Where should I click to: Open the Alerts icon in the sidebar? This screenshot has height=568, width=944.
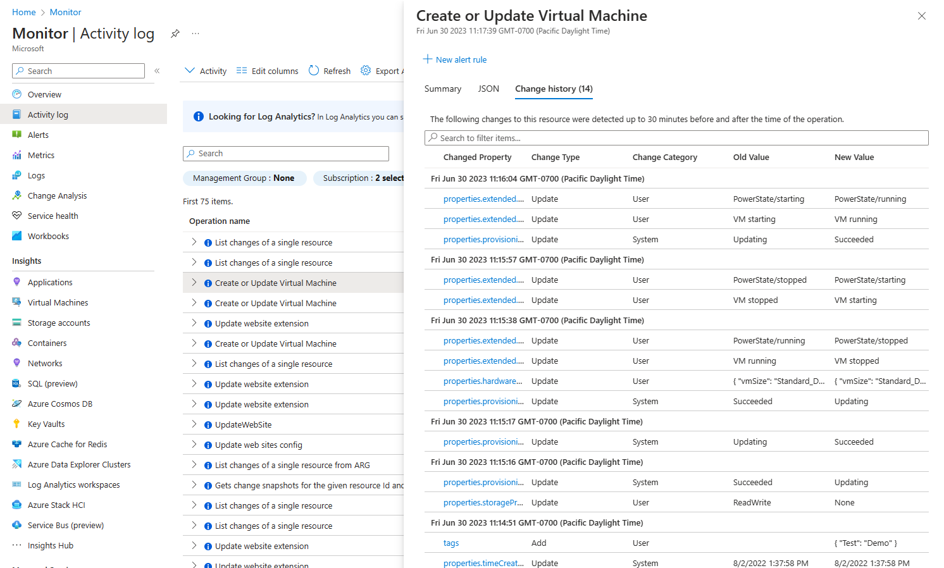click(x=17, y=135)
